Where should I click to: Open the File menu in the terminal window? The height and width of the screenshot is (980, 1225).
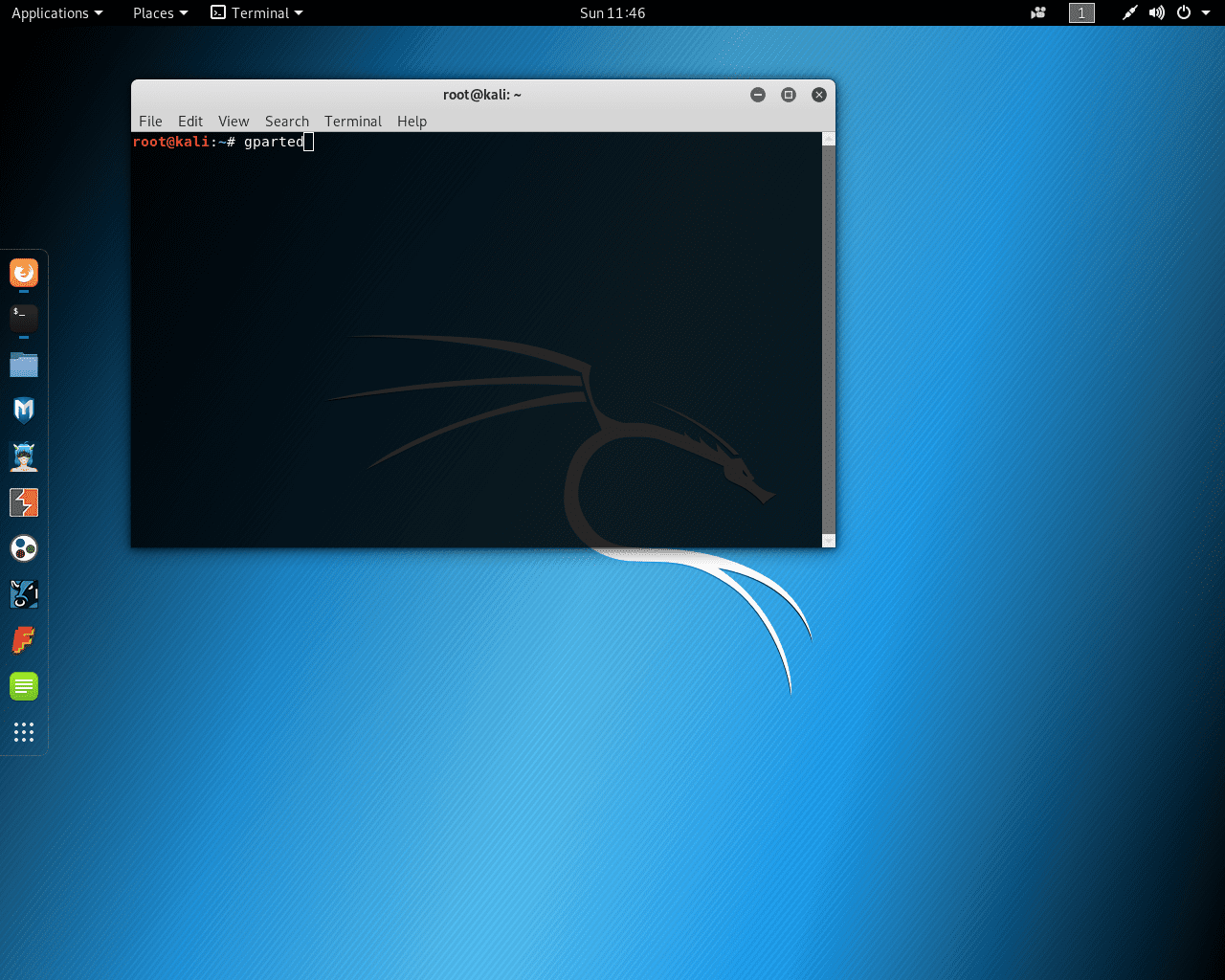click(x=150, y=122)
